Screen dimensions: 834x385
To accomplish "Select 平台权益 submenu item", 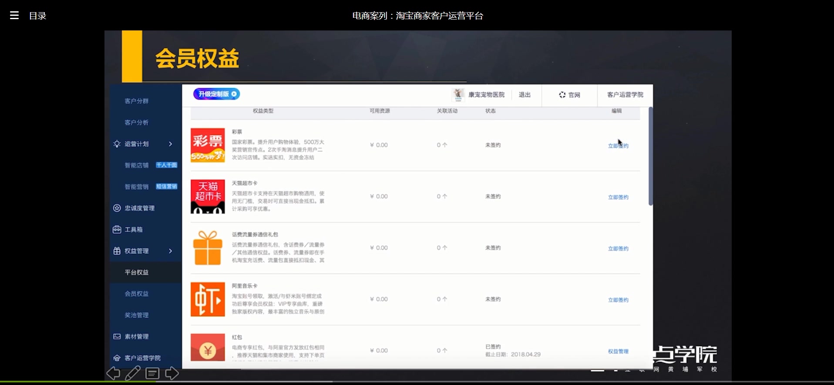I will (137, 272).
